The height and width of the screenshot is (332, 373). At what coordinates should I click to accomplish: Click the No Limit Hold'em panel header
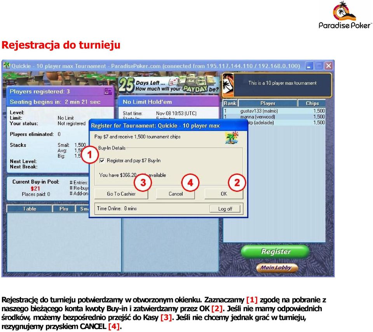tap(168, 102)
